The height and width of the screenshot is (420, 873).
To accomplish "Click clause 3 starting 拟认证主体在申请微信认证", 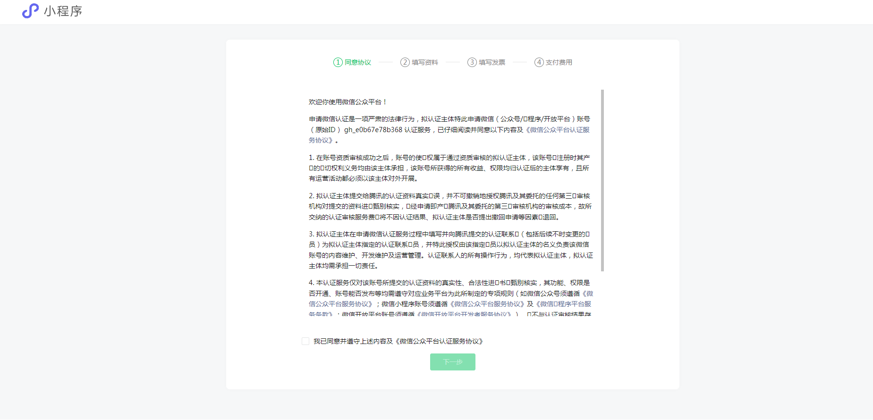I will [x=451, y=250].
